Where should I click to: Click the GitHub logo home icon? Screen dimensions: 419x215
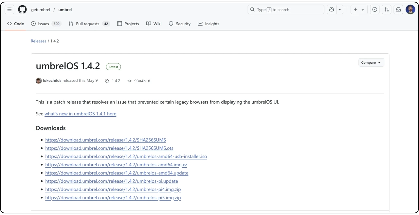pos(22,9)
